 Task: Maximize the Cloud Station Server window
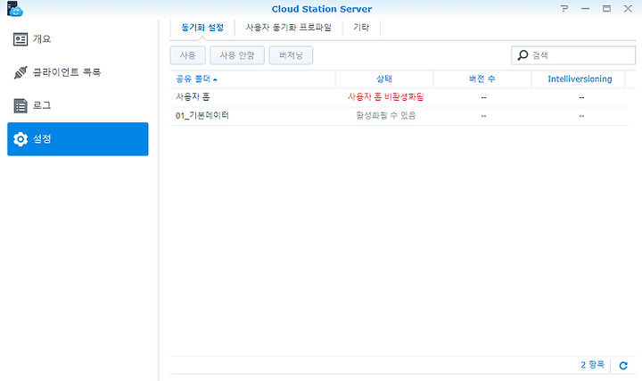pos(607,9)
